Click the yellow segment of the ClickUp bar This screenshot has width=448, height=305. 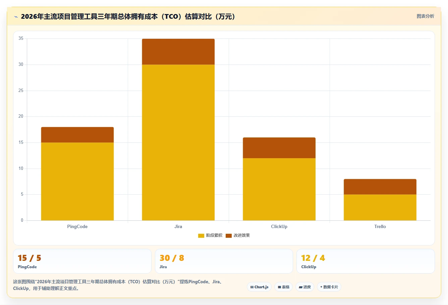coord(279,189)
